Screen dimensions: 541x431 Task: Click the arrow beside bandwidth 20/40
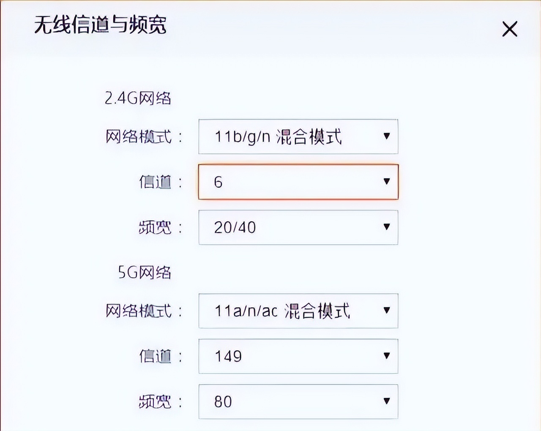[x=386, y=227]
